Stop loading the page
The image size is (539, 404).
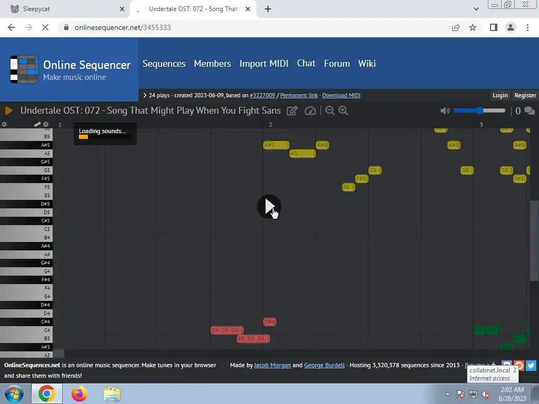click(x=45, y=27)
